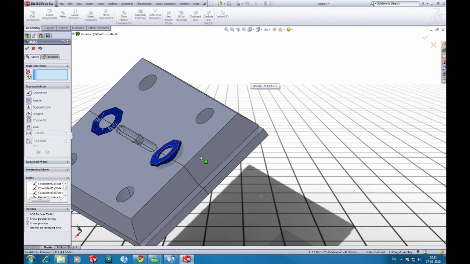Click green confirmation corner checkmark
This screenshot has width=470, height=264.
[425, 37]
